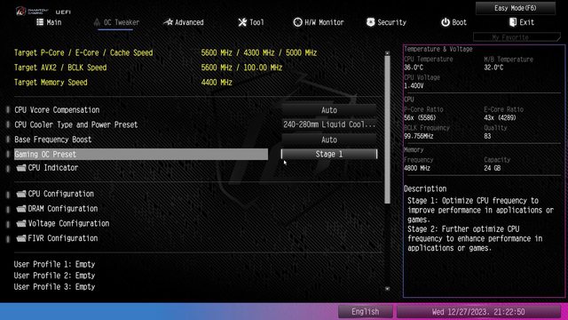This screenshot has height=320, width=568.
Task: Click the Boot power icon
Action: pyautogui.click(x=446, y=22)
